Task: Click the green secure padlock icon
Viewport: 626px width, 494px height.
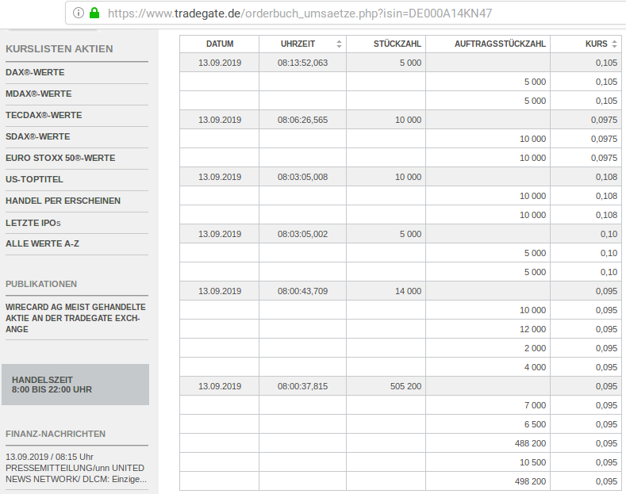Action: point(94,13)
